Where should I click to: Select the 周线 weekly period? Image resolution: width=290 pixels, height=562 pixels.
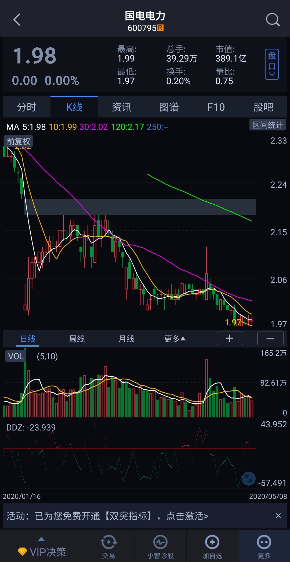coord(77,339)
